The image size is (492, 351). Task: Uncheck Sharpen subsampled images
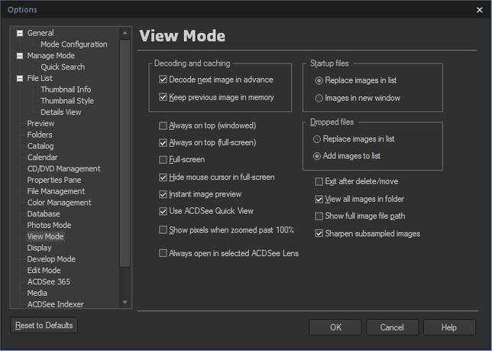[x=319, y=233]
